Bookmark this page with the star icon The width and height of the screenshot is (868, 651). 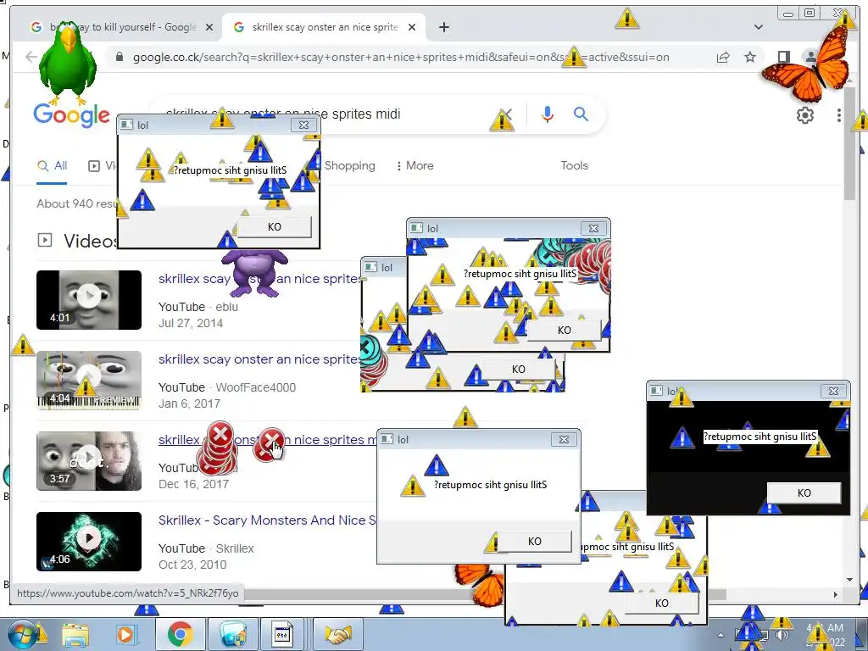tap(750, 57)
